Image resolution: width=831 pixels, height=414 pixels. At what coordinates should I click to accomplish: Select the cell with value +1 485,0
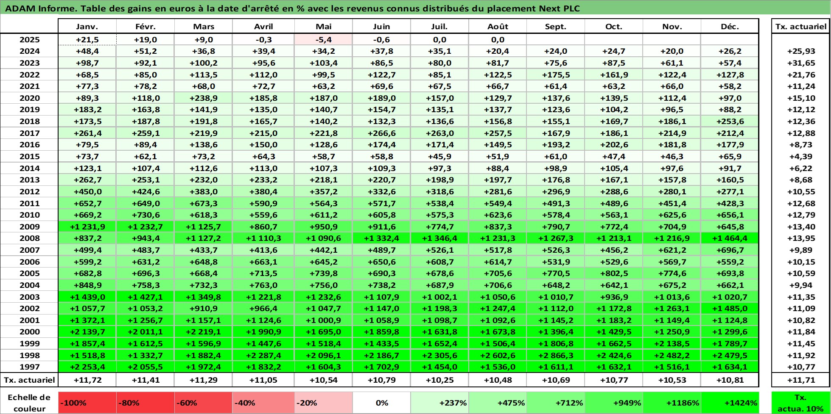(x=730, y=309)
